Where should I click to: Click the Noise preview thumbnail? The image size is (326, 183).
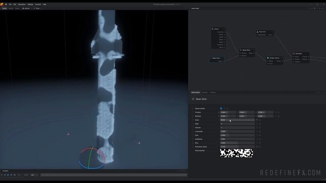[236, 153]
